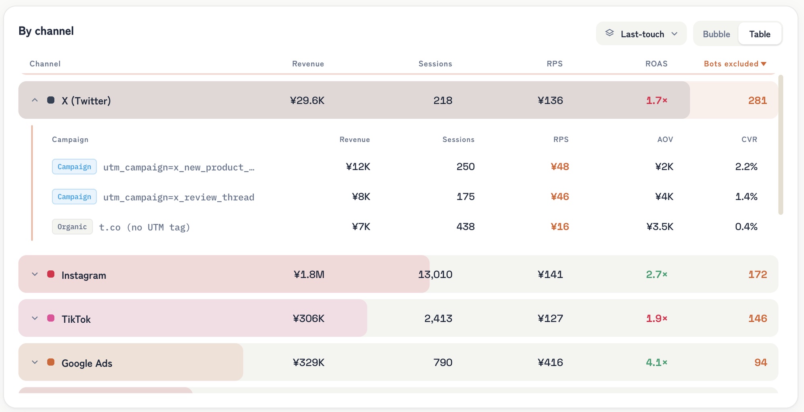The height and width of the screenshot is (412, 804).
Task: Click the sub-table AOV column header
Action: [665, 139]
